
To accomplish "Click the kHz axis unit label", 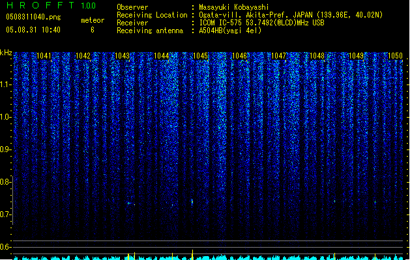I will [6, 53].
